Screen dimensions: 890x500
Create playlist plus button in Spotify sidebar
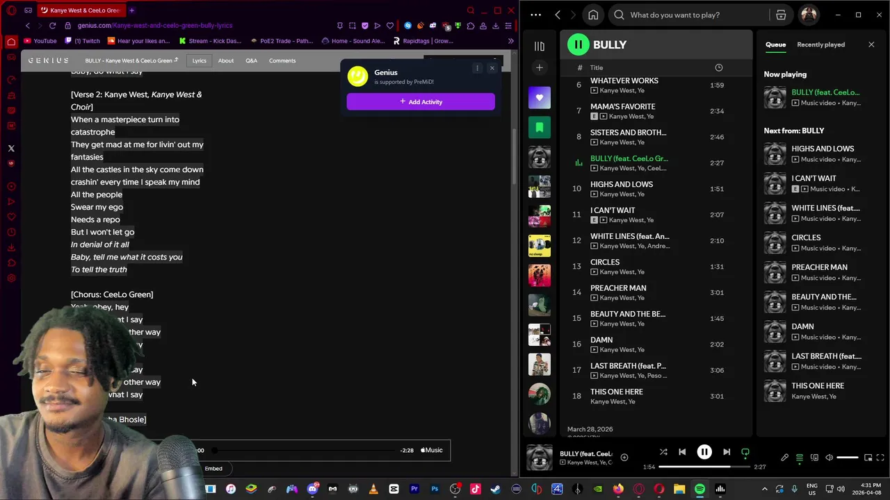(540, 67)
